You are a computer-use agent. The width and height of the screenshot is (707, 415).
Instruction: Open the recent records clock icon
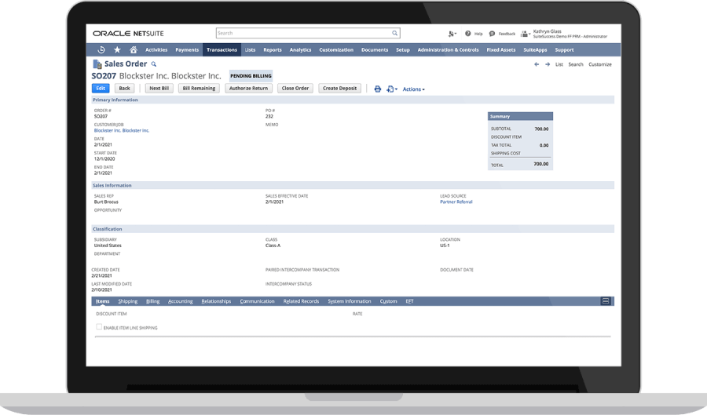pyautogui.click(x=101, y=49)
